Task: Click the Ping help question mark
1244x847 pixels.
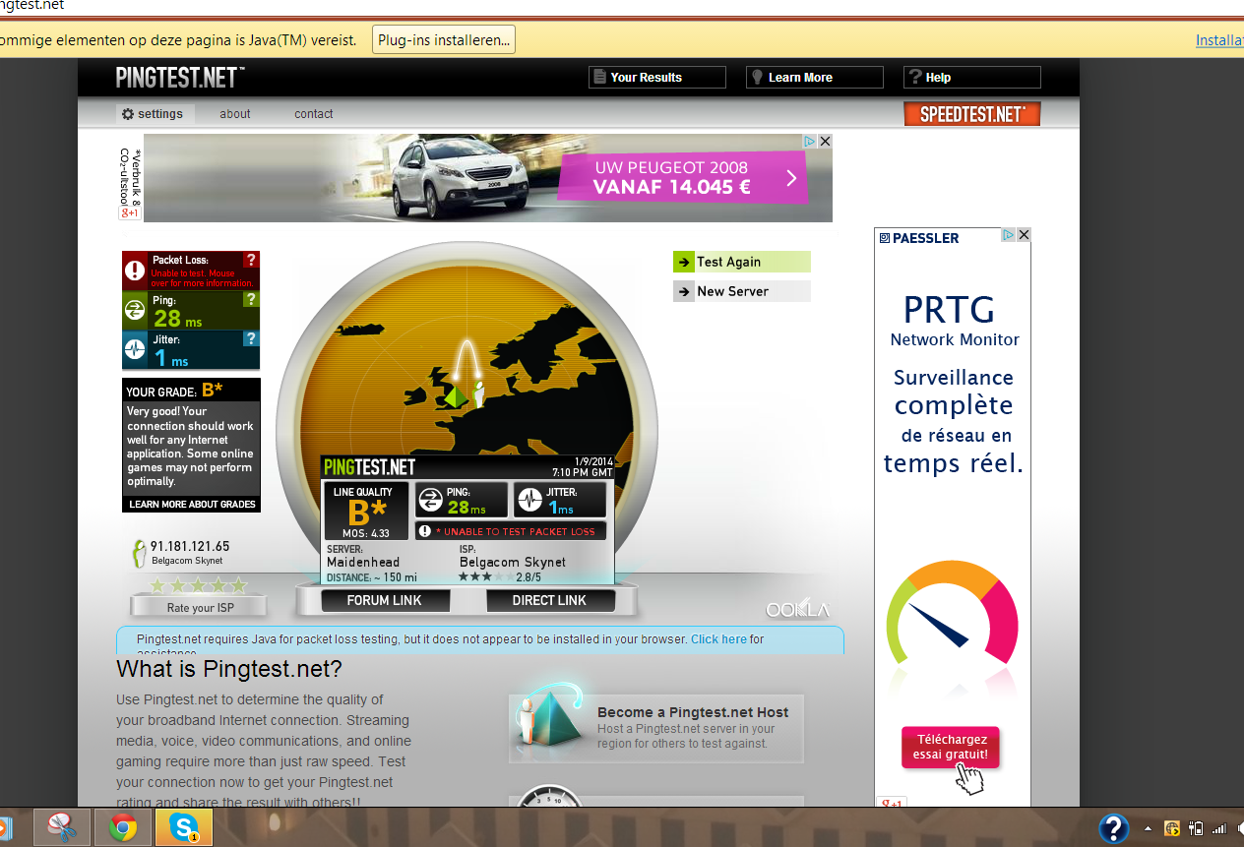Action: tap(251, 299)
